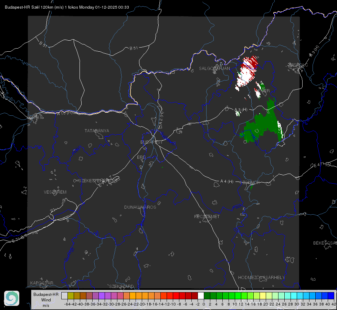337x310 pixels.
Task: Click the red and white wind echo
Action: pyautogui.click(x=247, y=73)
